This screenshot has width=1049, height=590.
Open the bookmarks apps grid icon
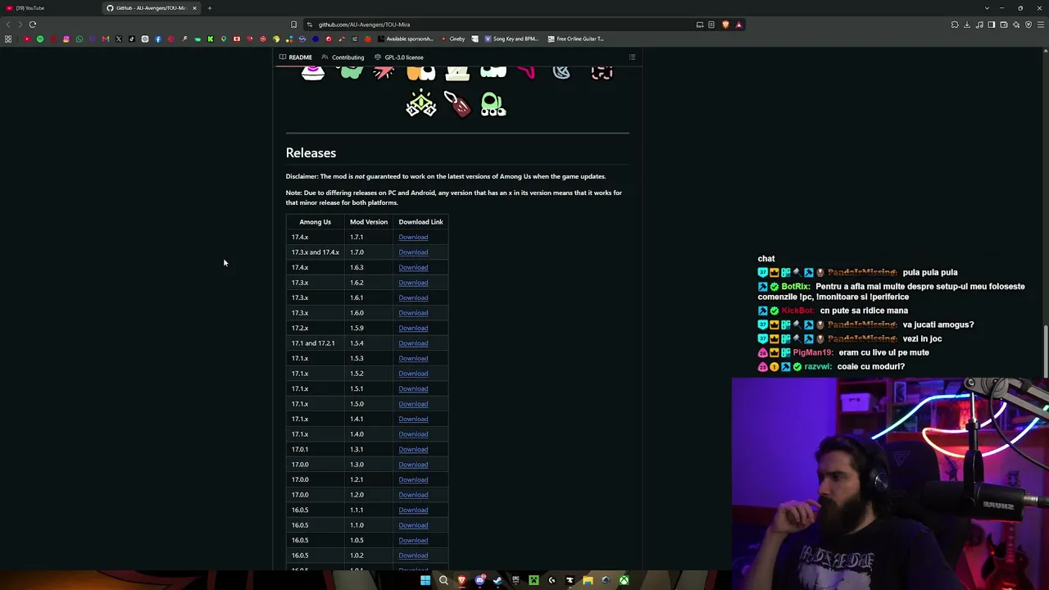click(x=8, y=39)
